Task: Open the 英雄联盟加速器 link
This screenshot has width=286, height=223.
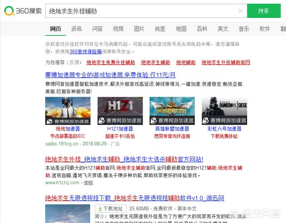Action: click(x=172, y=129)
